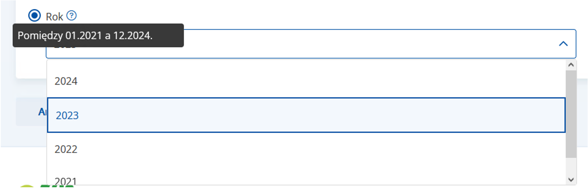Click the light blue band under the A button
The image size is (588, 188).
pos(23,137)
